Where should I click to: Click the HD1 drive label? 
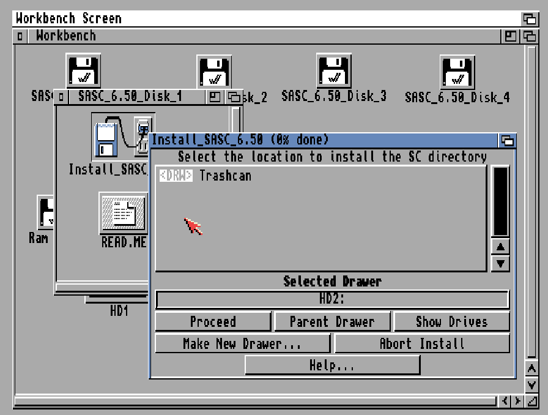[119, 311]
